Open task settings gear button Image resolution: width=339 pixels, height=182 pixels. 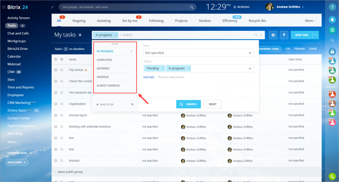point(273,35)
